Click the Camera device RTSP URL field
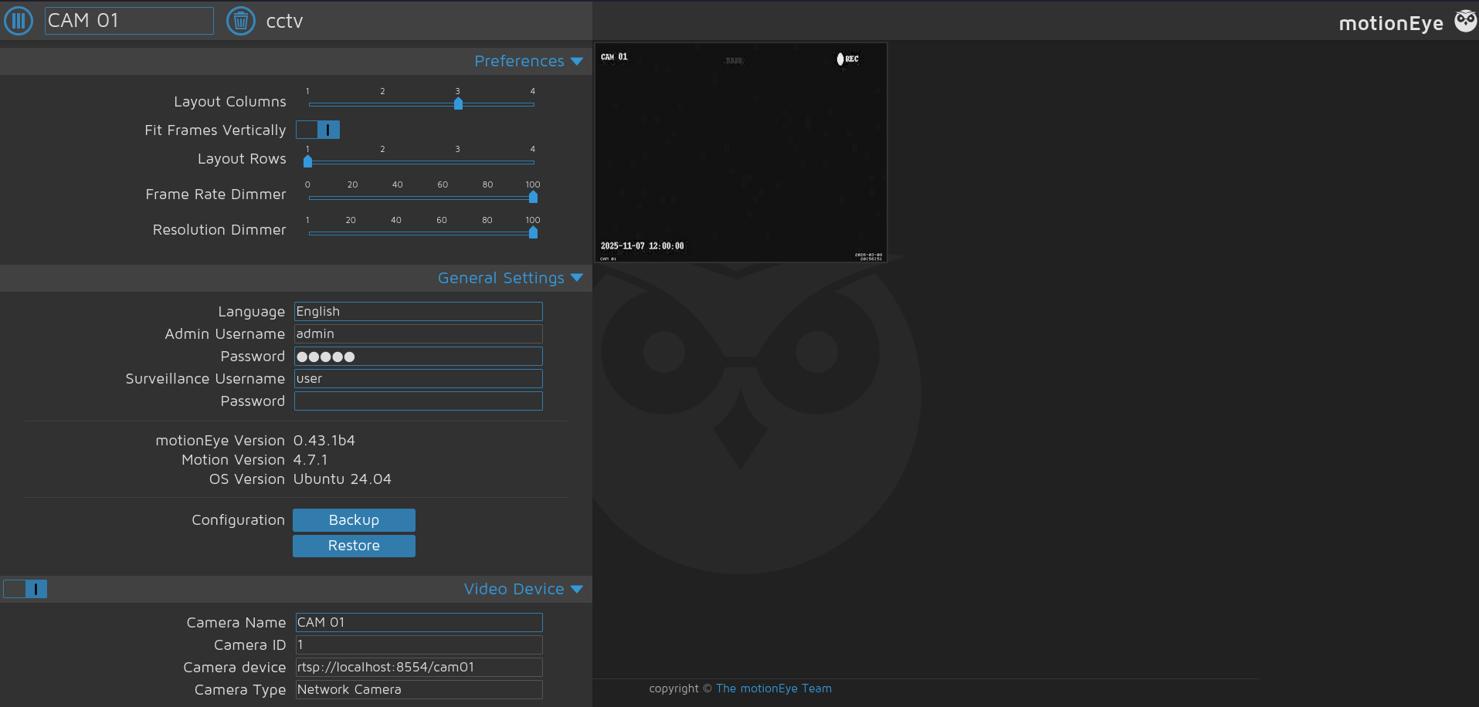 click(x=419, y=667)
